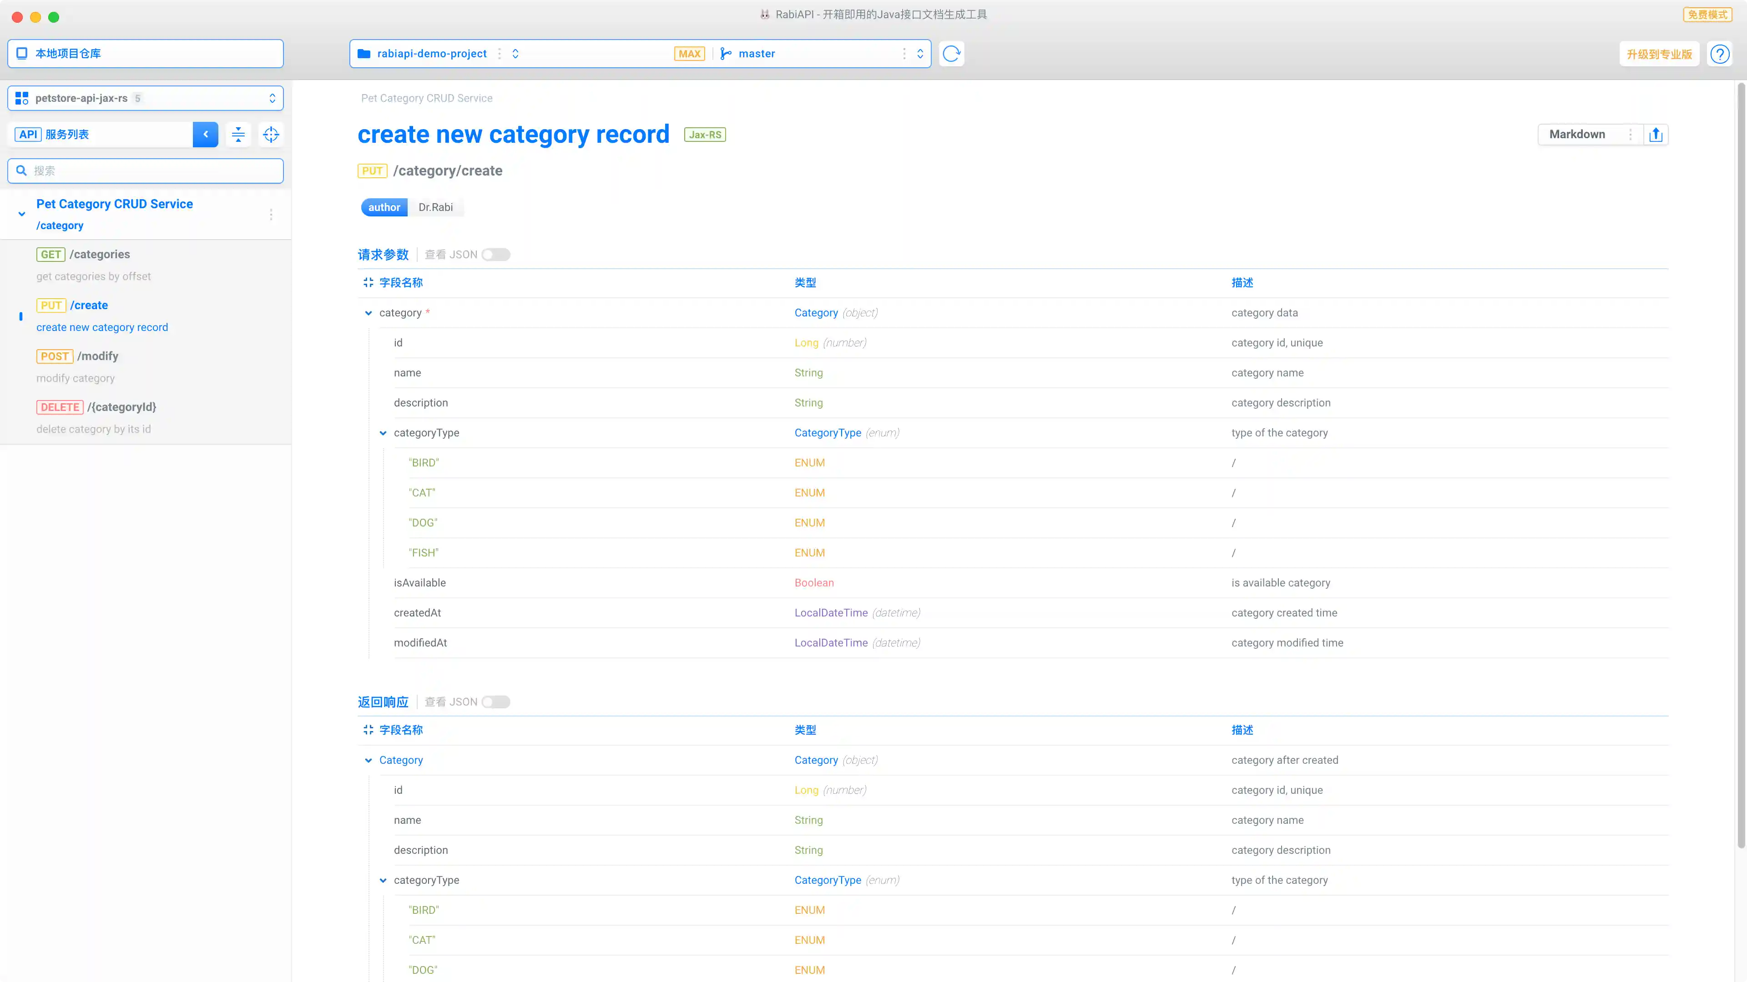Viewport: 1747px width, 982px height.
Task: Select GET /categories endpoint
Action: pos(100,254)
